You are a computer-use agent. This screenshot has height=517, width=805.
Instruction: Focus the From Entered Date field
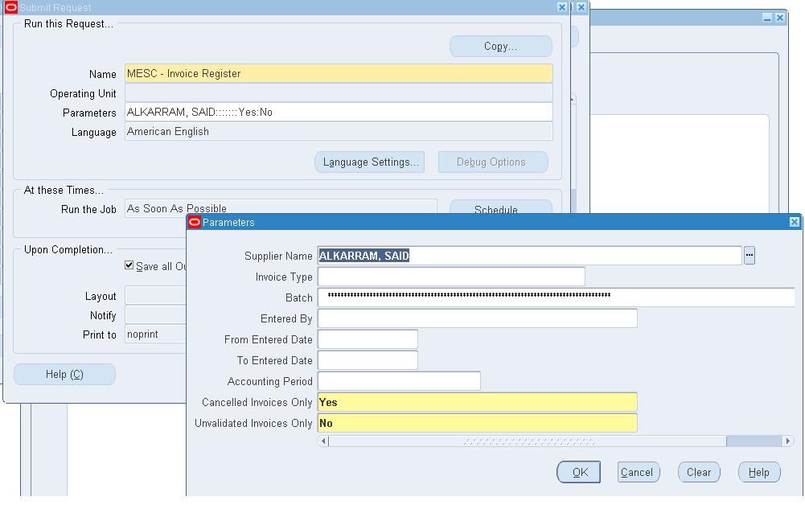click(x=368, y=340)
